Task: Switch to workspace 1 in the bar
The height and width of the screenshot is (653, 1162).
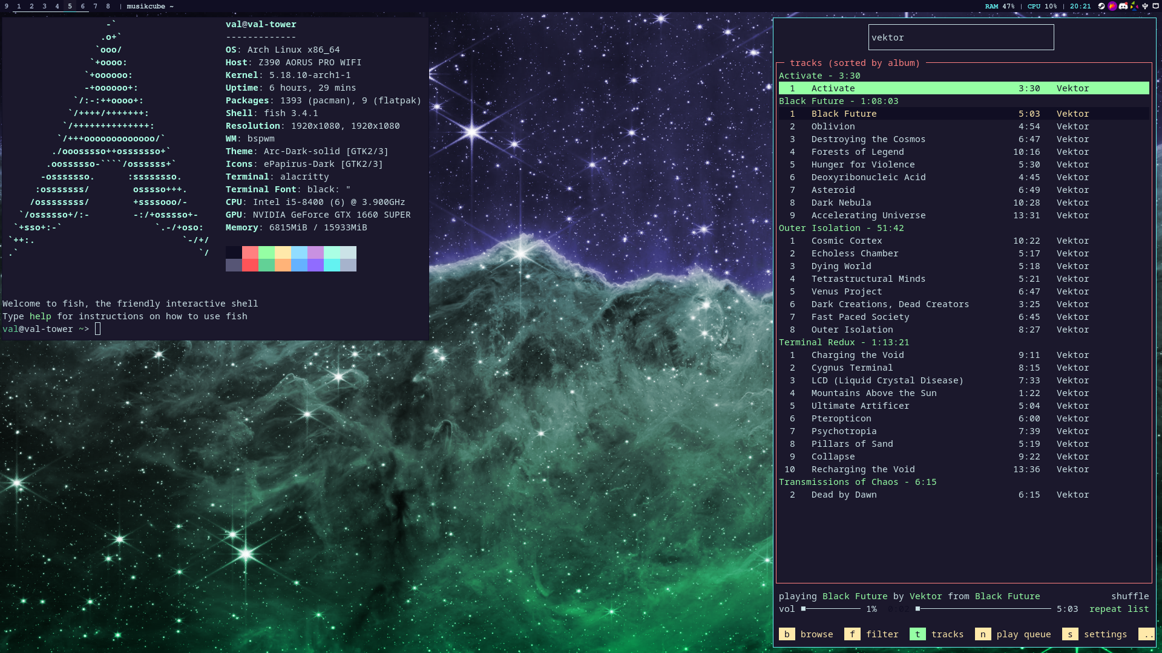Action: (20, 6)
